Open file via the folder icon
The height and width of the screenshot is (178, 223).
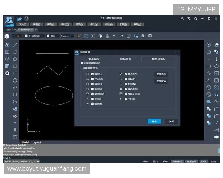point(19,19)
